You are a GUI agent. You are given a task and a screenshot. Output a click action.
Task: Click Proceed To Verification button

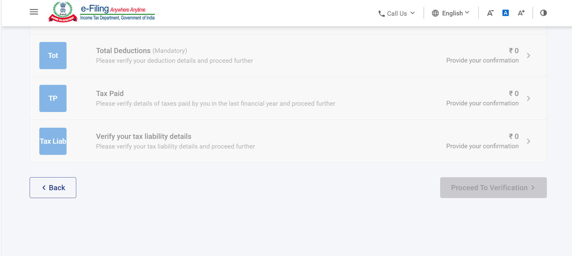[x=493, y=188]
